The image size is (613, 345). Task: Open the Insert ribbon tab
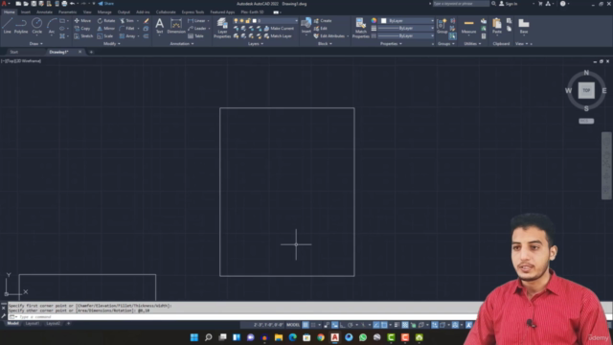(x=26, y=12)
